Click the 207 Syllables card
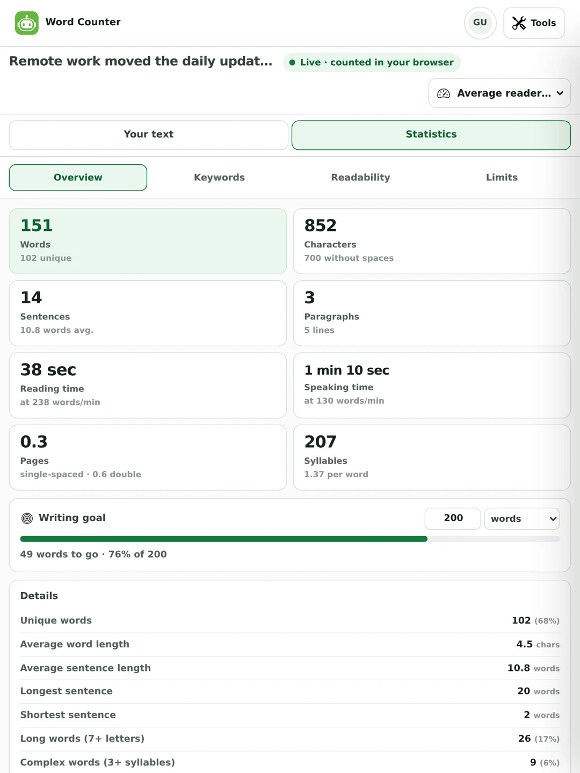This screenshot has height=773, width=580. pyautogui.click(x=432, y=457)
